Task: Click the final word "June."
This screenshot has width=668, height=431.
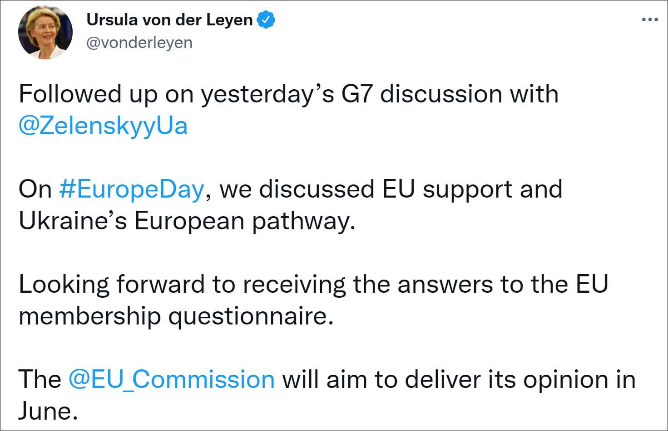Action: [x=45, y=411]
